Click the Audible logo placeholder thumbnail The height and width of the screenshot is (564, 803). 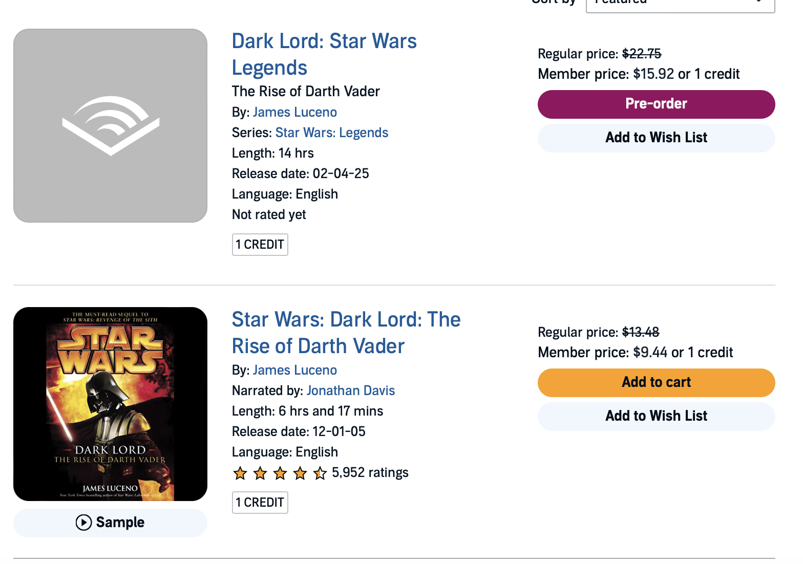click(x=110, y=125)
